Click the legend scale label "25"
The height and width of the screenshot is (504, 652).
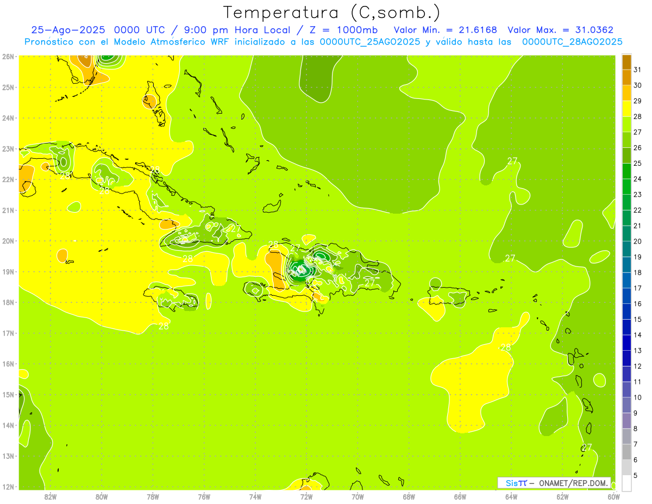(x=637, y=163)
